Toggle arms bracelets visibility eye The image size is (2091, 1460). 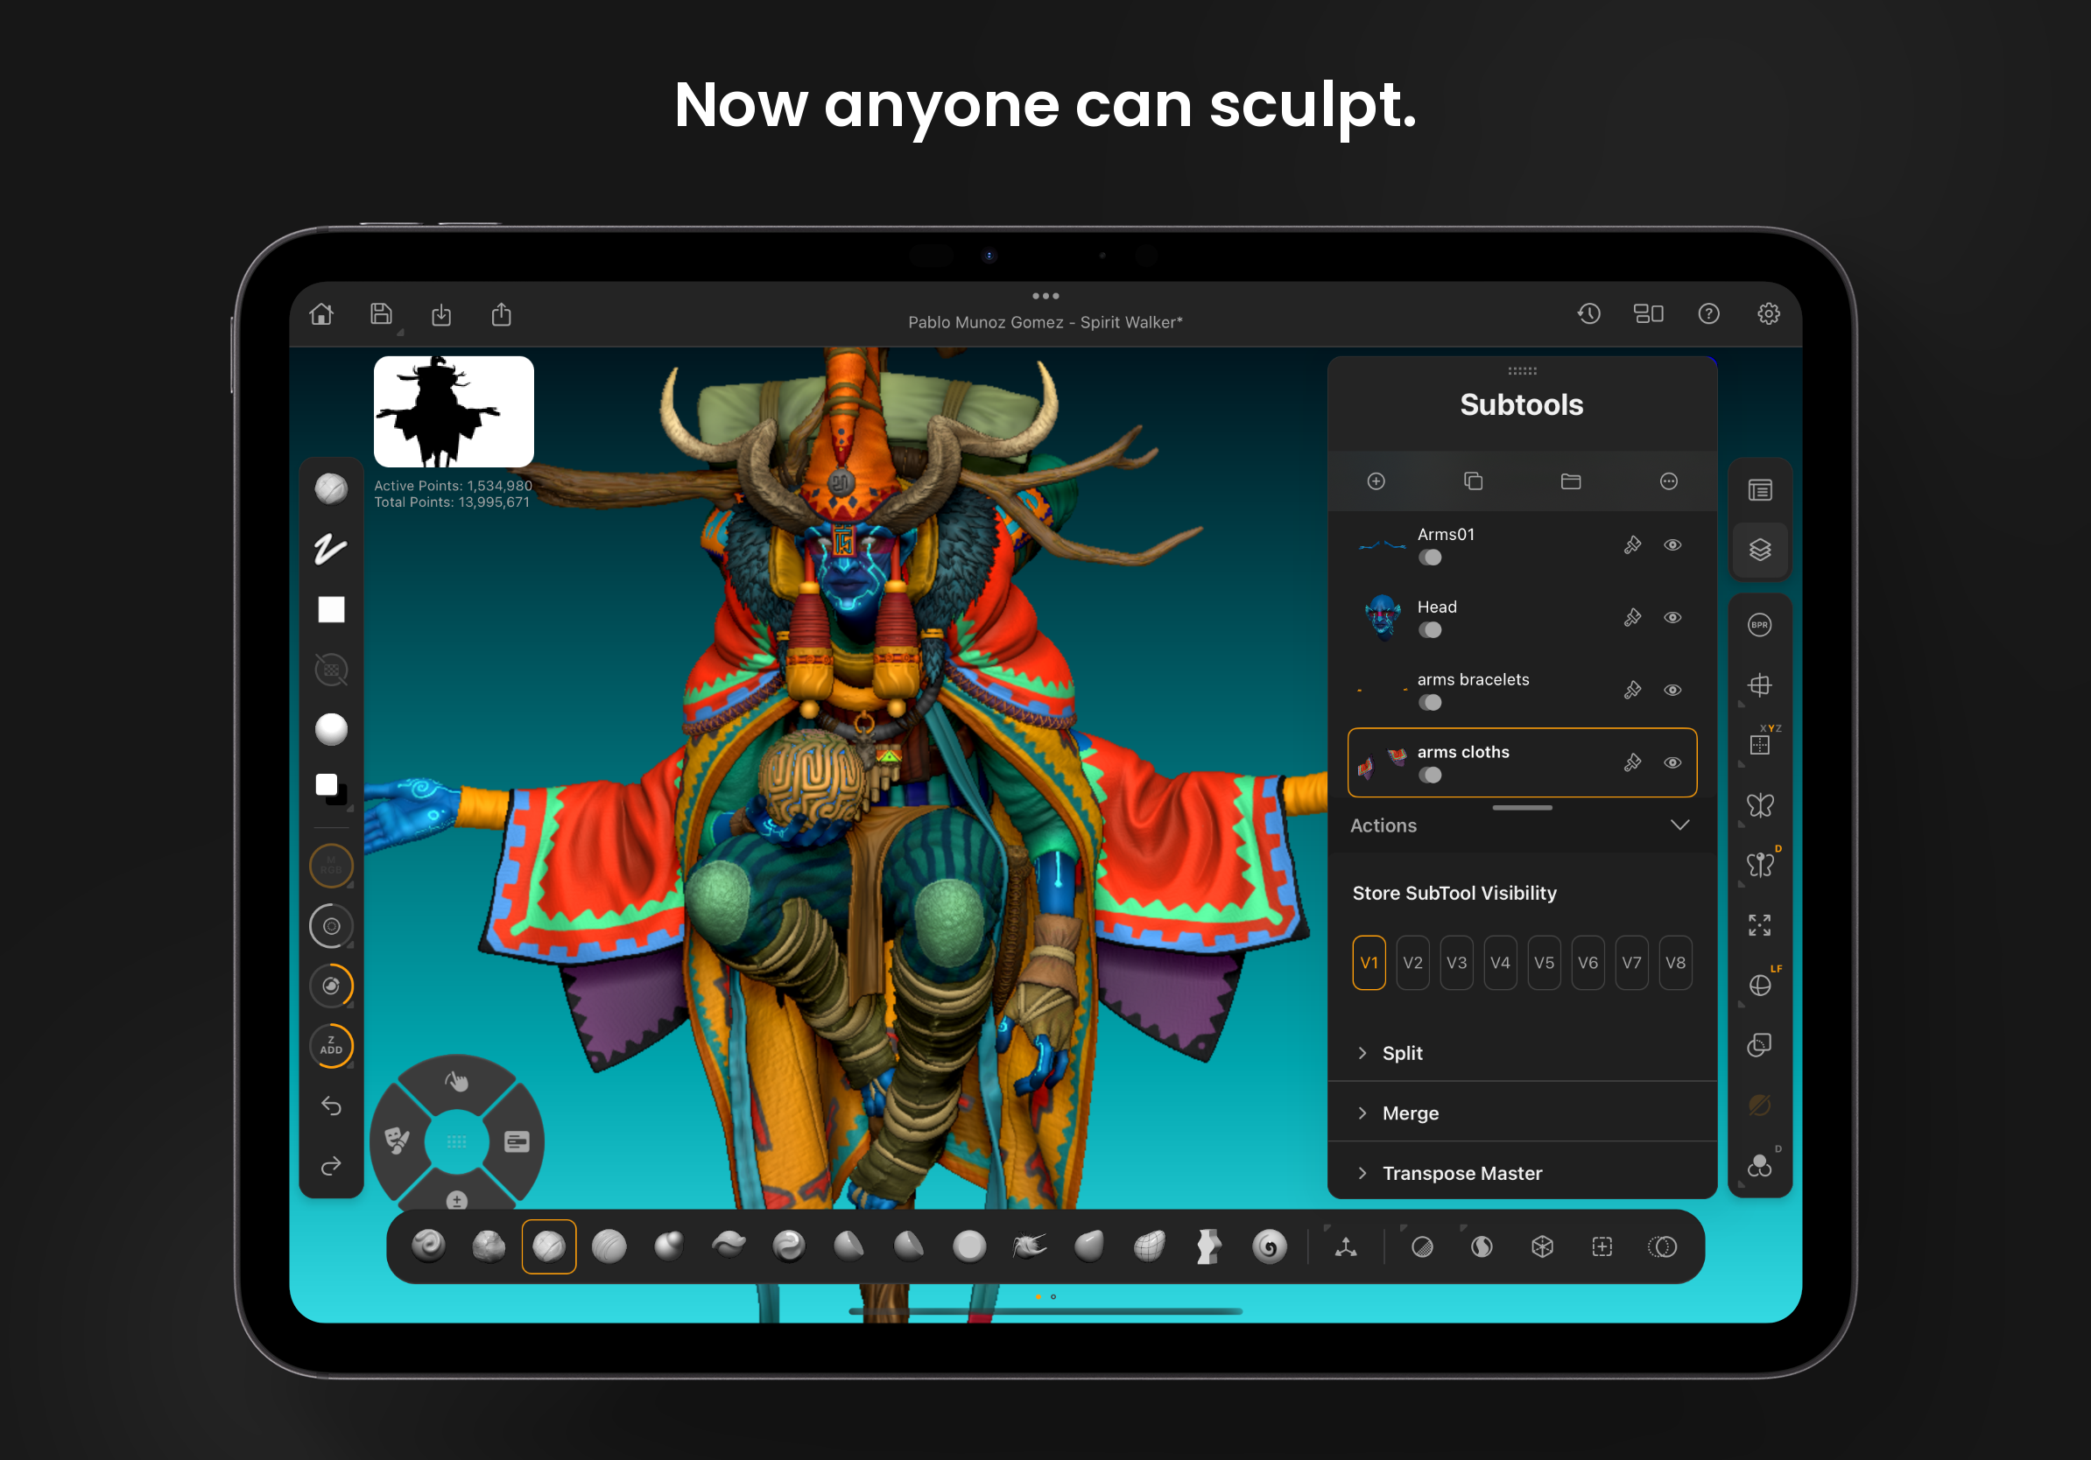pyautogui.click(x=1673, y=691)
